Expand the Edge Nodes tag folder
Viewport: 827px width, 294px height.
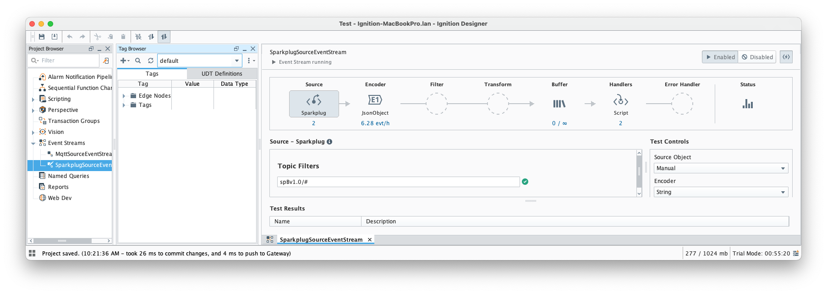pos(124,96)
